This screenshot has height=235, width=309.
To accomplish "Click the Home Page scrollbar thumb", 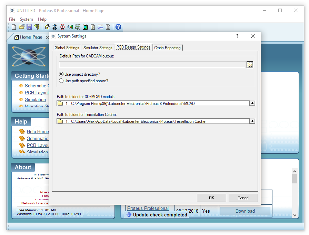I will click(295, 179).
